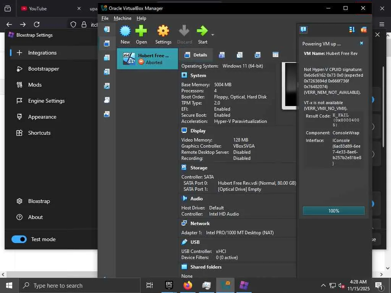Click the Audio section header in Details
391x293 pixels.
pos(197,198)
